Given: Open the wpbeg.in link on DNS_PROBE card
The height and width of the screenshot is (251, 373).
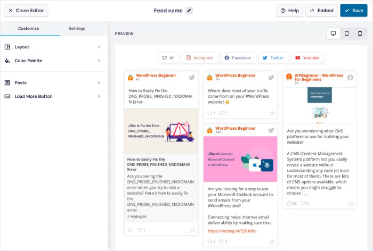Looking at the screenshot, I should click(x=137, y=216).
